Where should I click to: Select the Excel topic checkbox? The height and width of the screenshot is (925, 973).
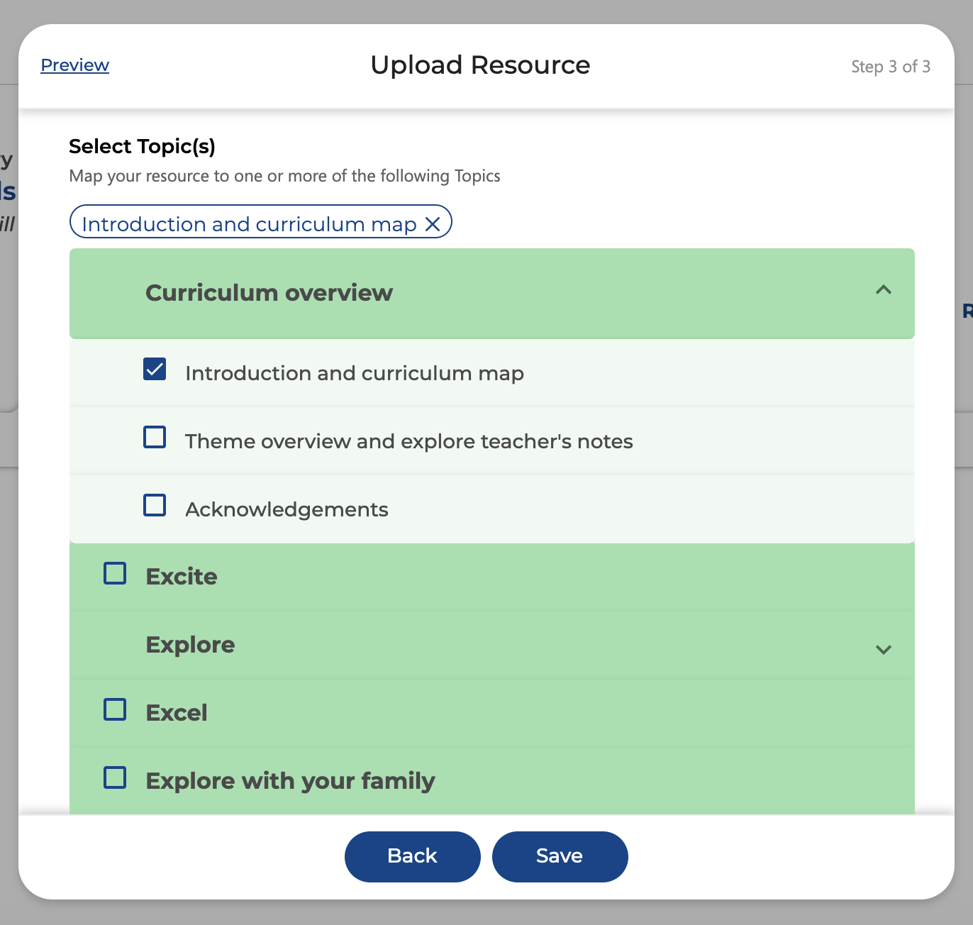(x=115, y=710)
